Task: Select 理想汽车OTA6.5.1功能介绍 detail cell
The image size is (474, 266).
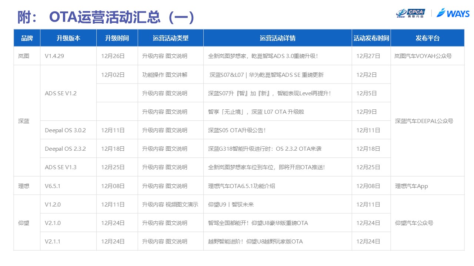Action: pyautogui.click(x=278, y=186)
